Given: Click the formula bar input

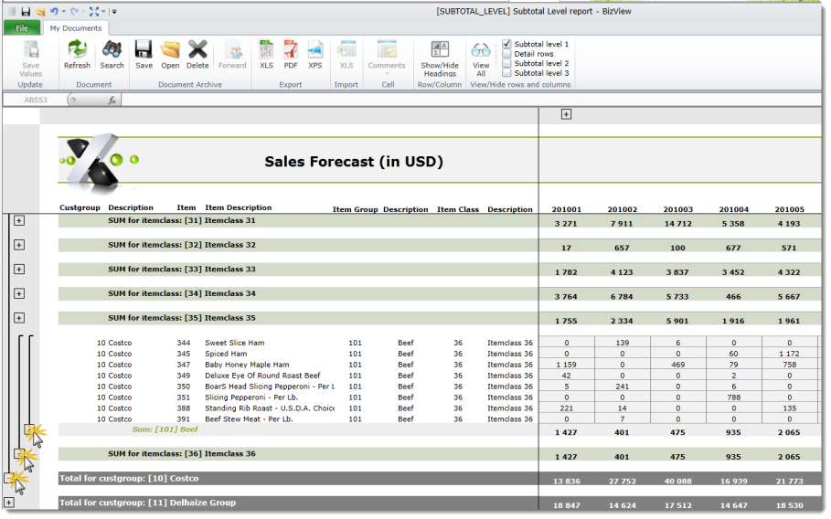Looking at the screenshot, I should coord(471,101).
